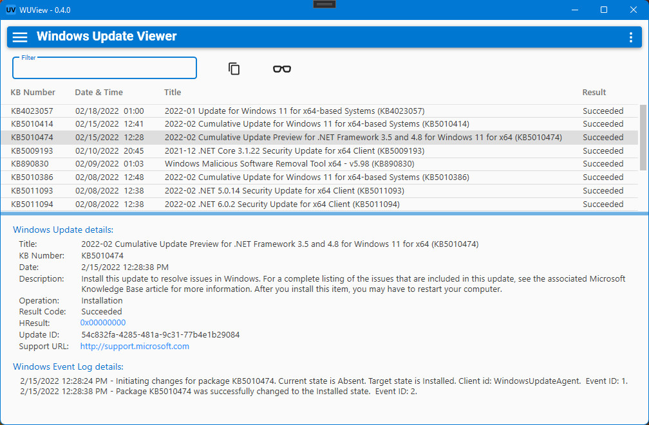The width and height of the screenshot is (649, 425).
Task: Click the blue splitter bar between panes
Action: 324,213
